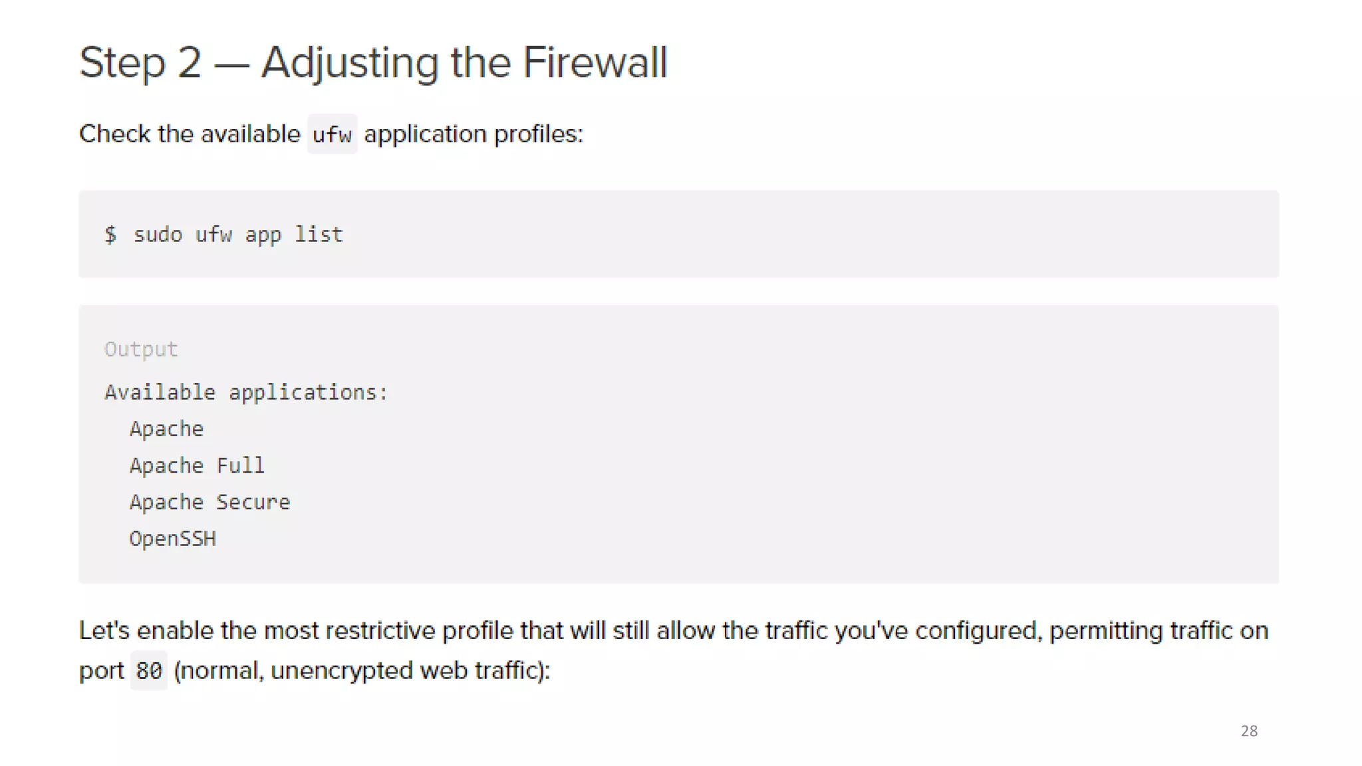
Task: Click the word "Adjusting" in the heading
Action: (350, 63)
